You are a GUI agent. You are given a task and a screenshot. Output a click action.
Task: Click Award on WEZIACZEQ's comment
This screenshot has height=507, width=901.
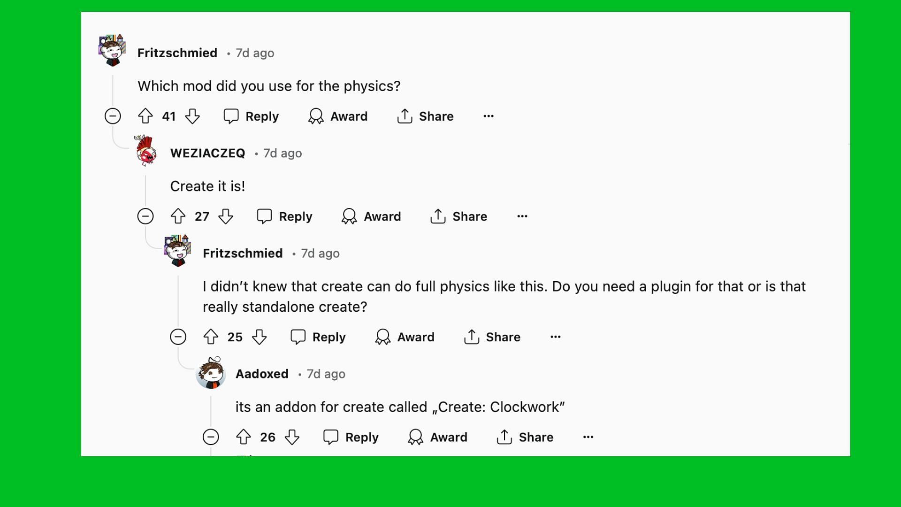pyautogui.click(x=371, y=216)
